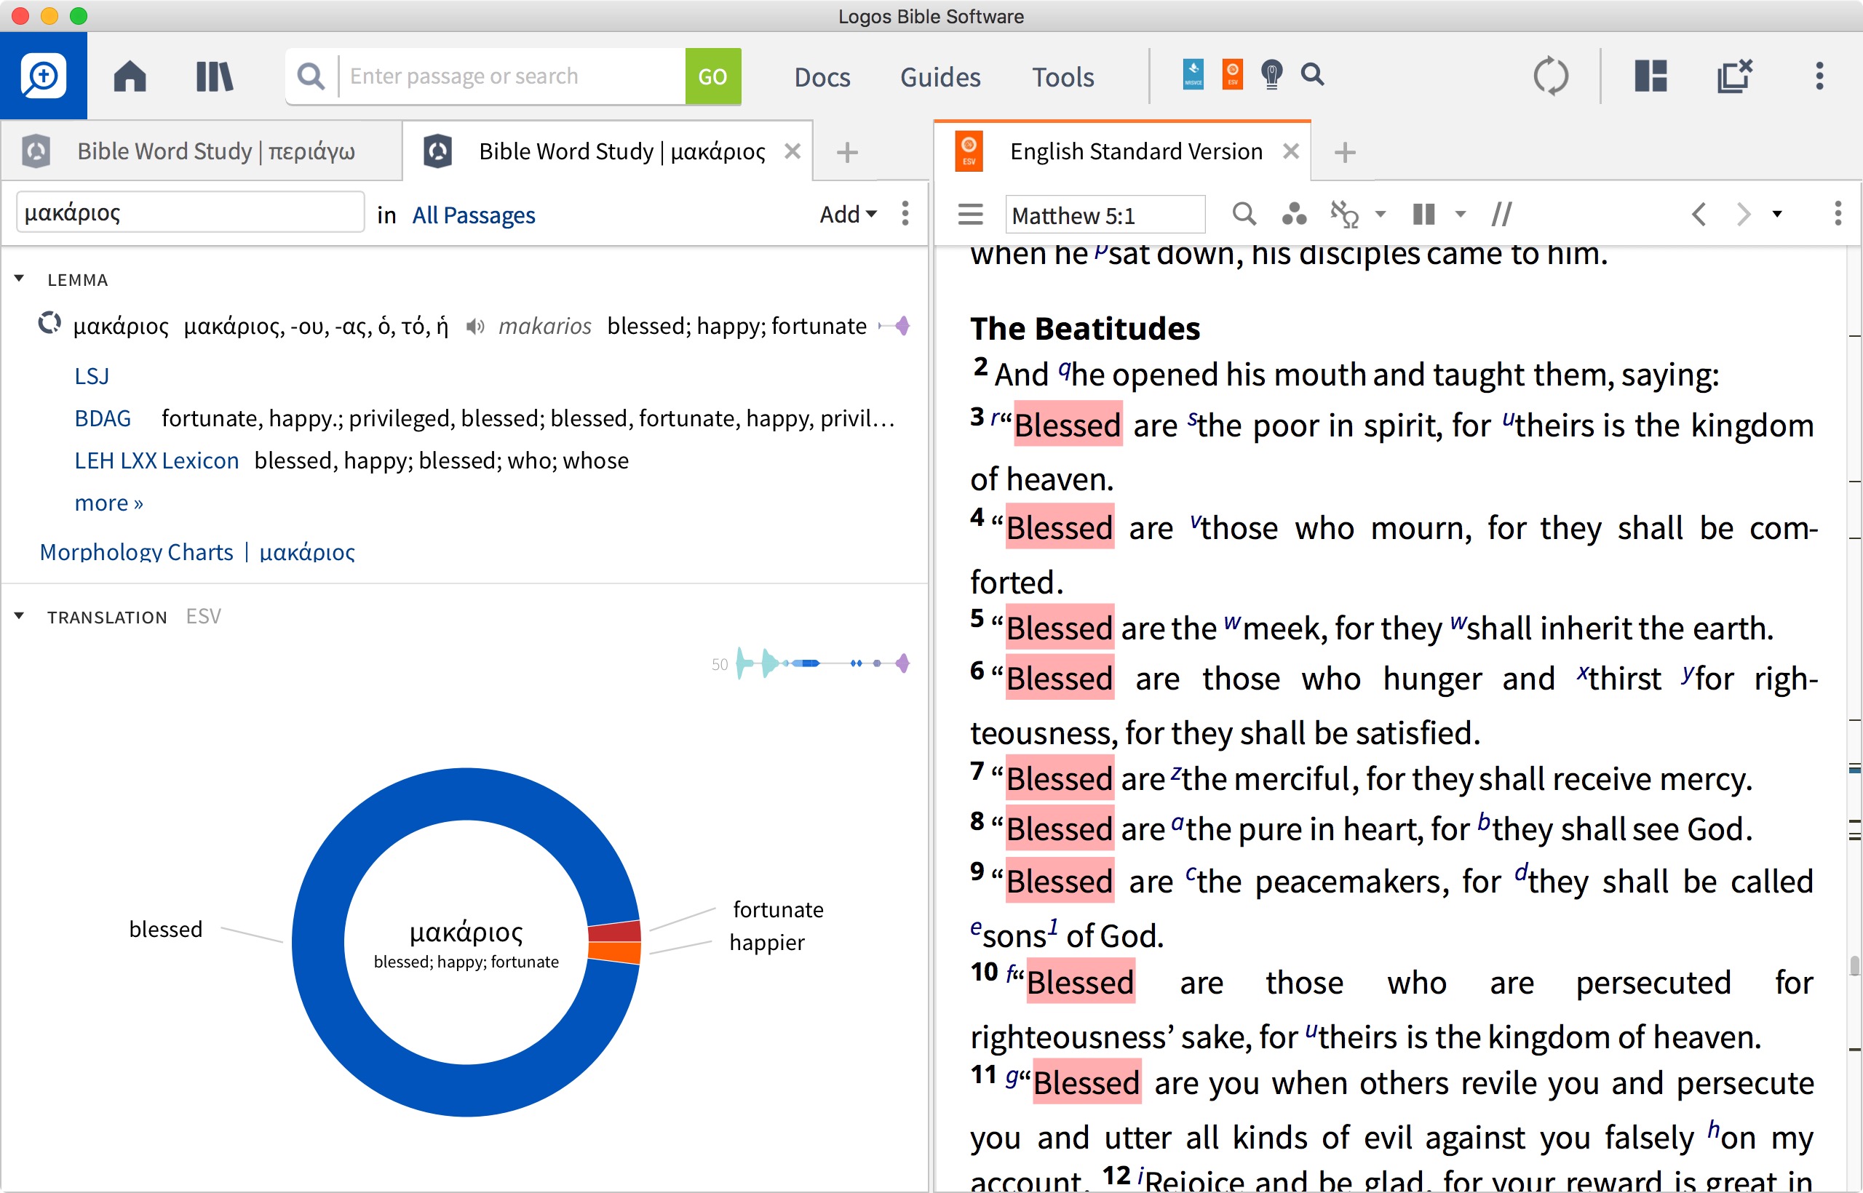Click the lemma ring icon beside μακάριος
This screenshot has height=1193, width=1863.
[x=49, y=322]
